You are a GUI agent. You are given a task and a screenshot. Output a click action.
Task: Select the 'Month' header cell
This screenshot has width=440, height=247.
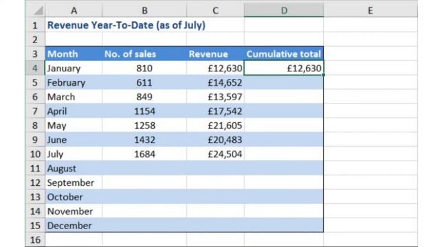[x=74, y=54]
